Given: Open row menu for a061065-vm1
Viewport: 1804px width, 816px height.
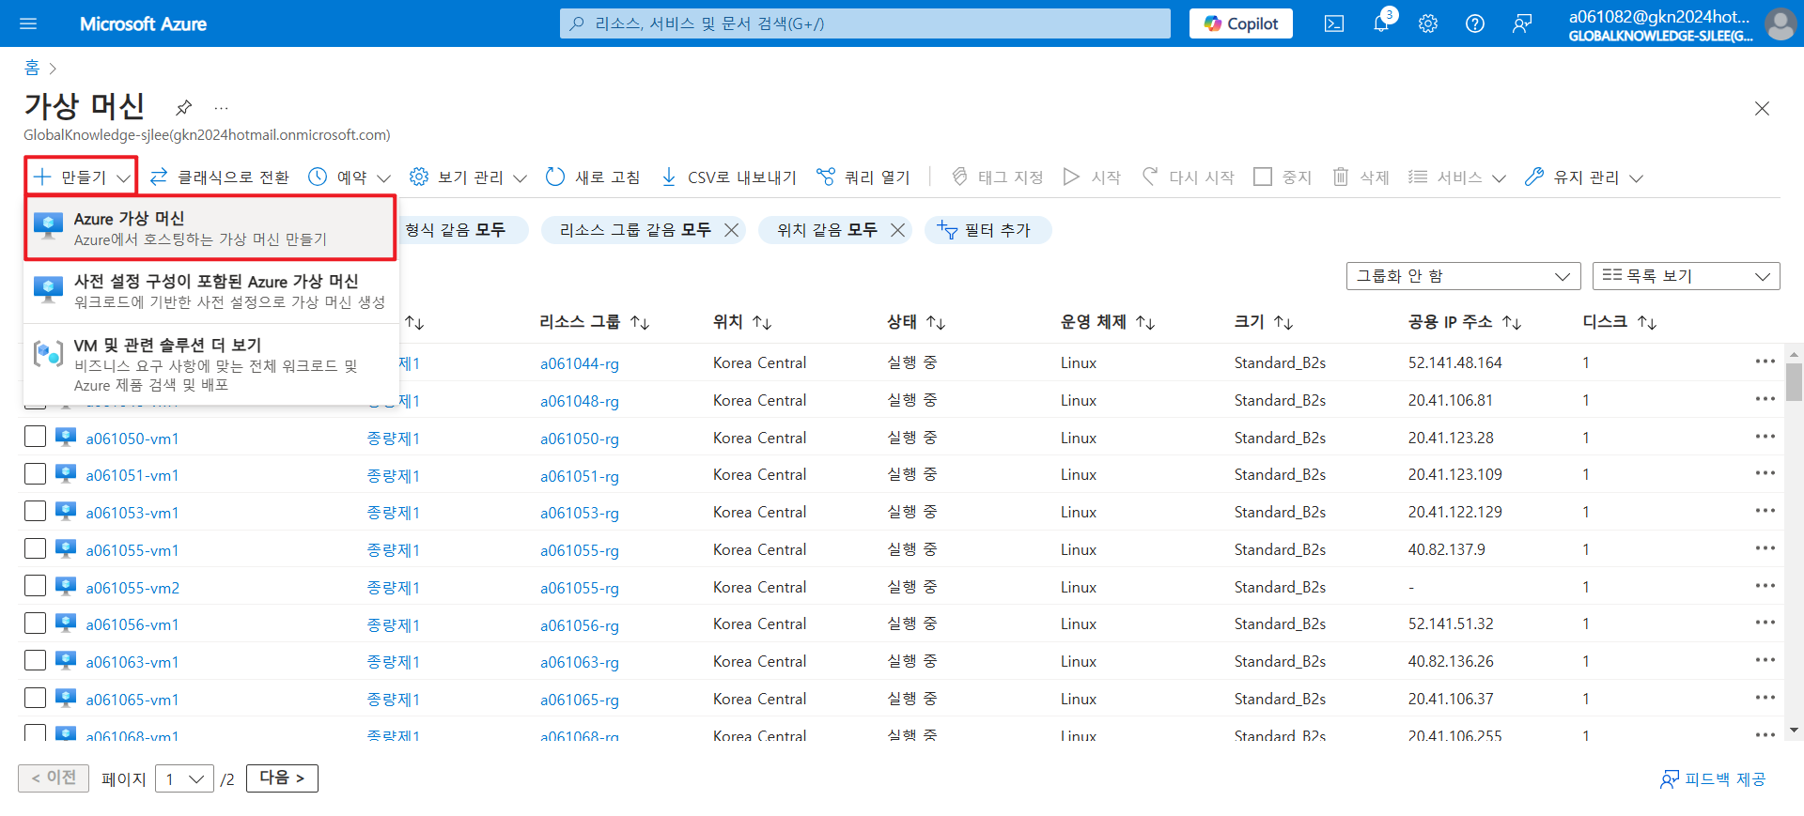Looking at the screenshot, I should coord(1765,698).
